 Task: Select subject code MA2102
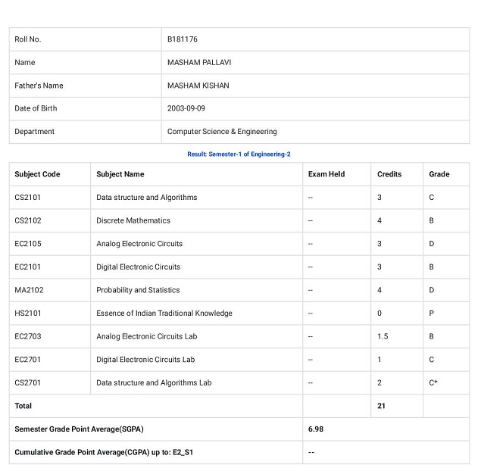point(29,290)
